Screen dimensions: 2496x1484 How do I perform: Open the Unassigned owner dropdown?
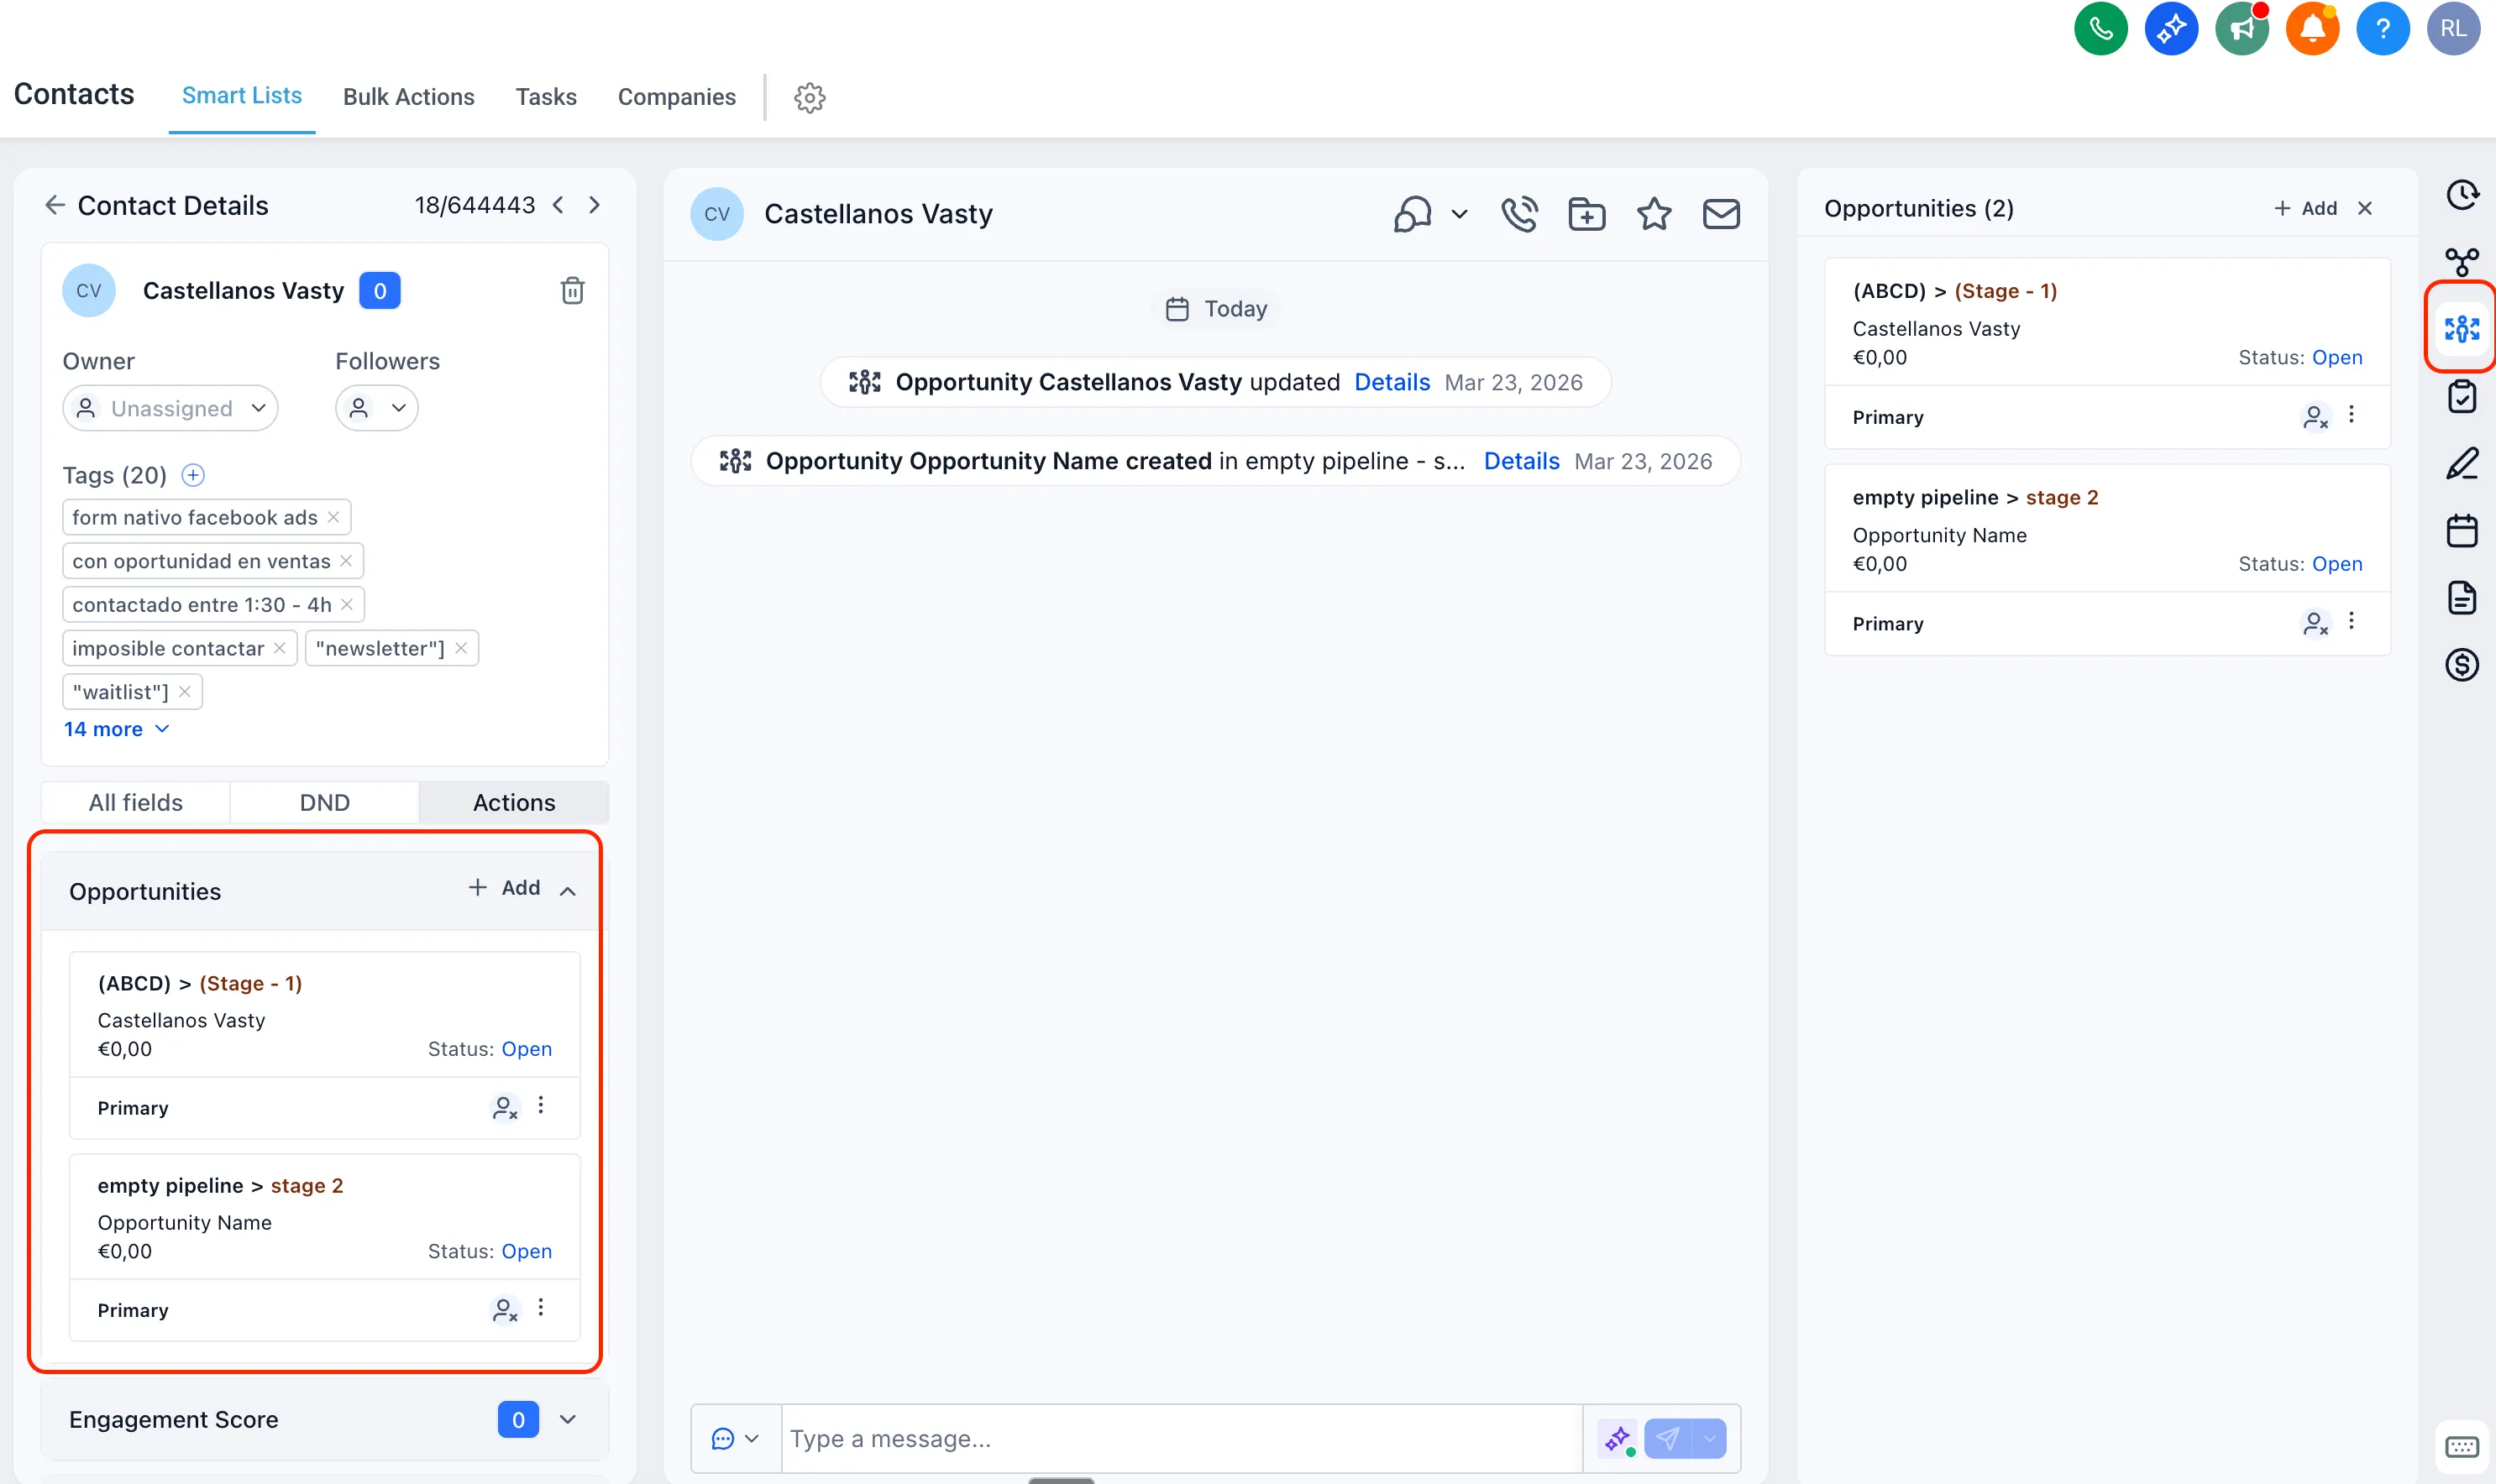point(169,407)
